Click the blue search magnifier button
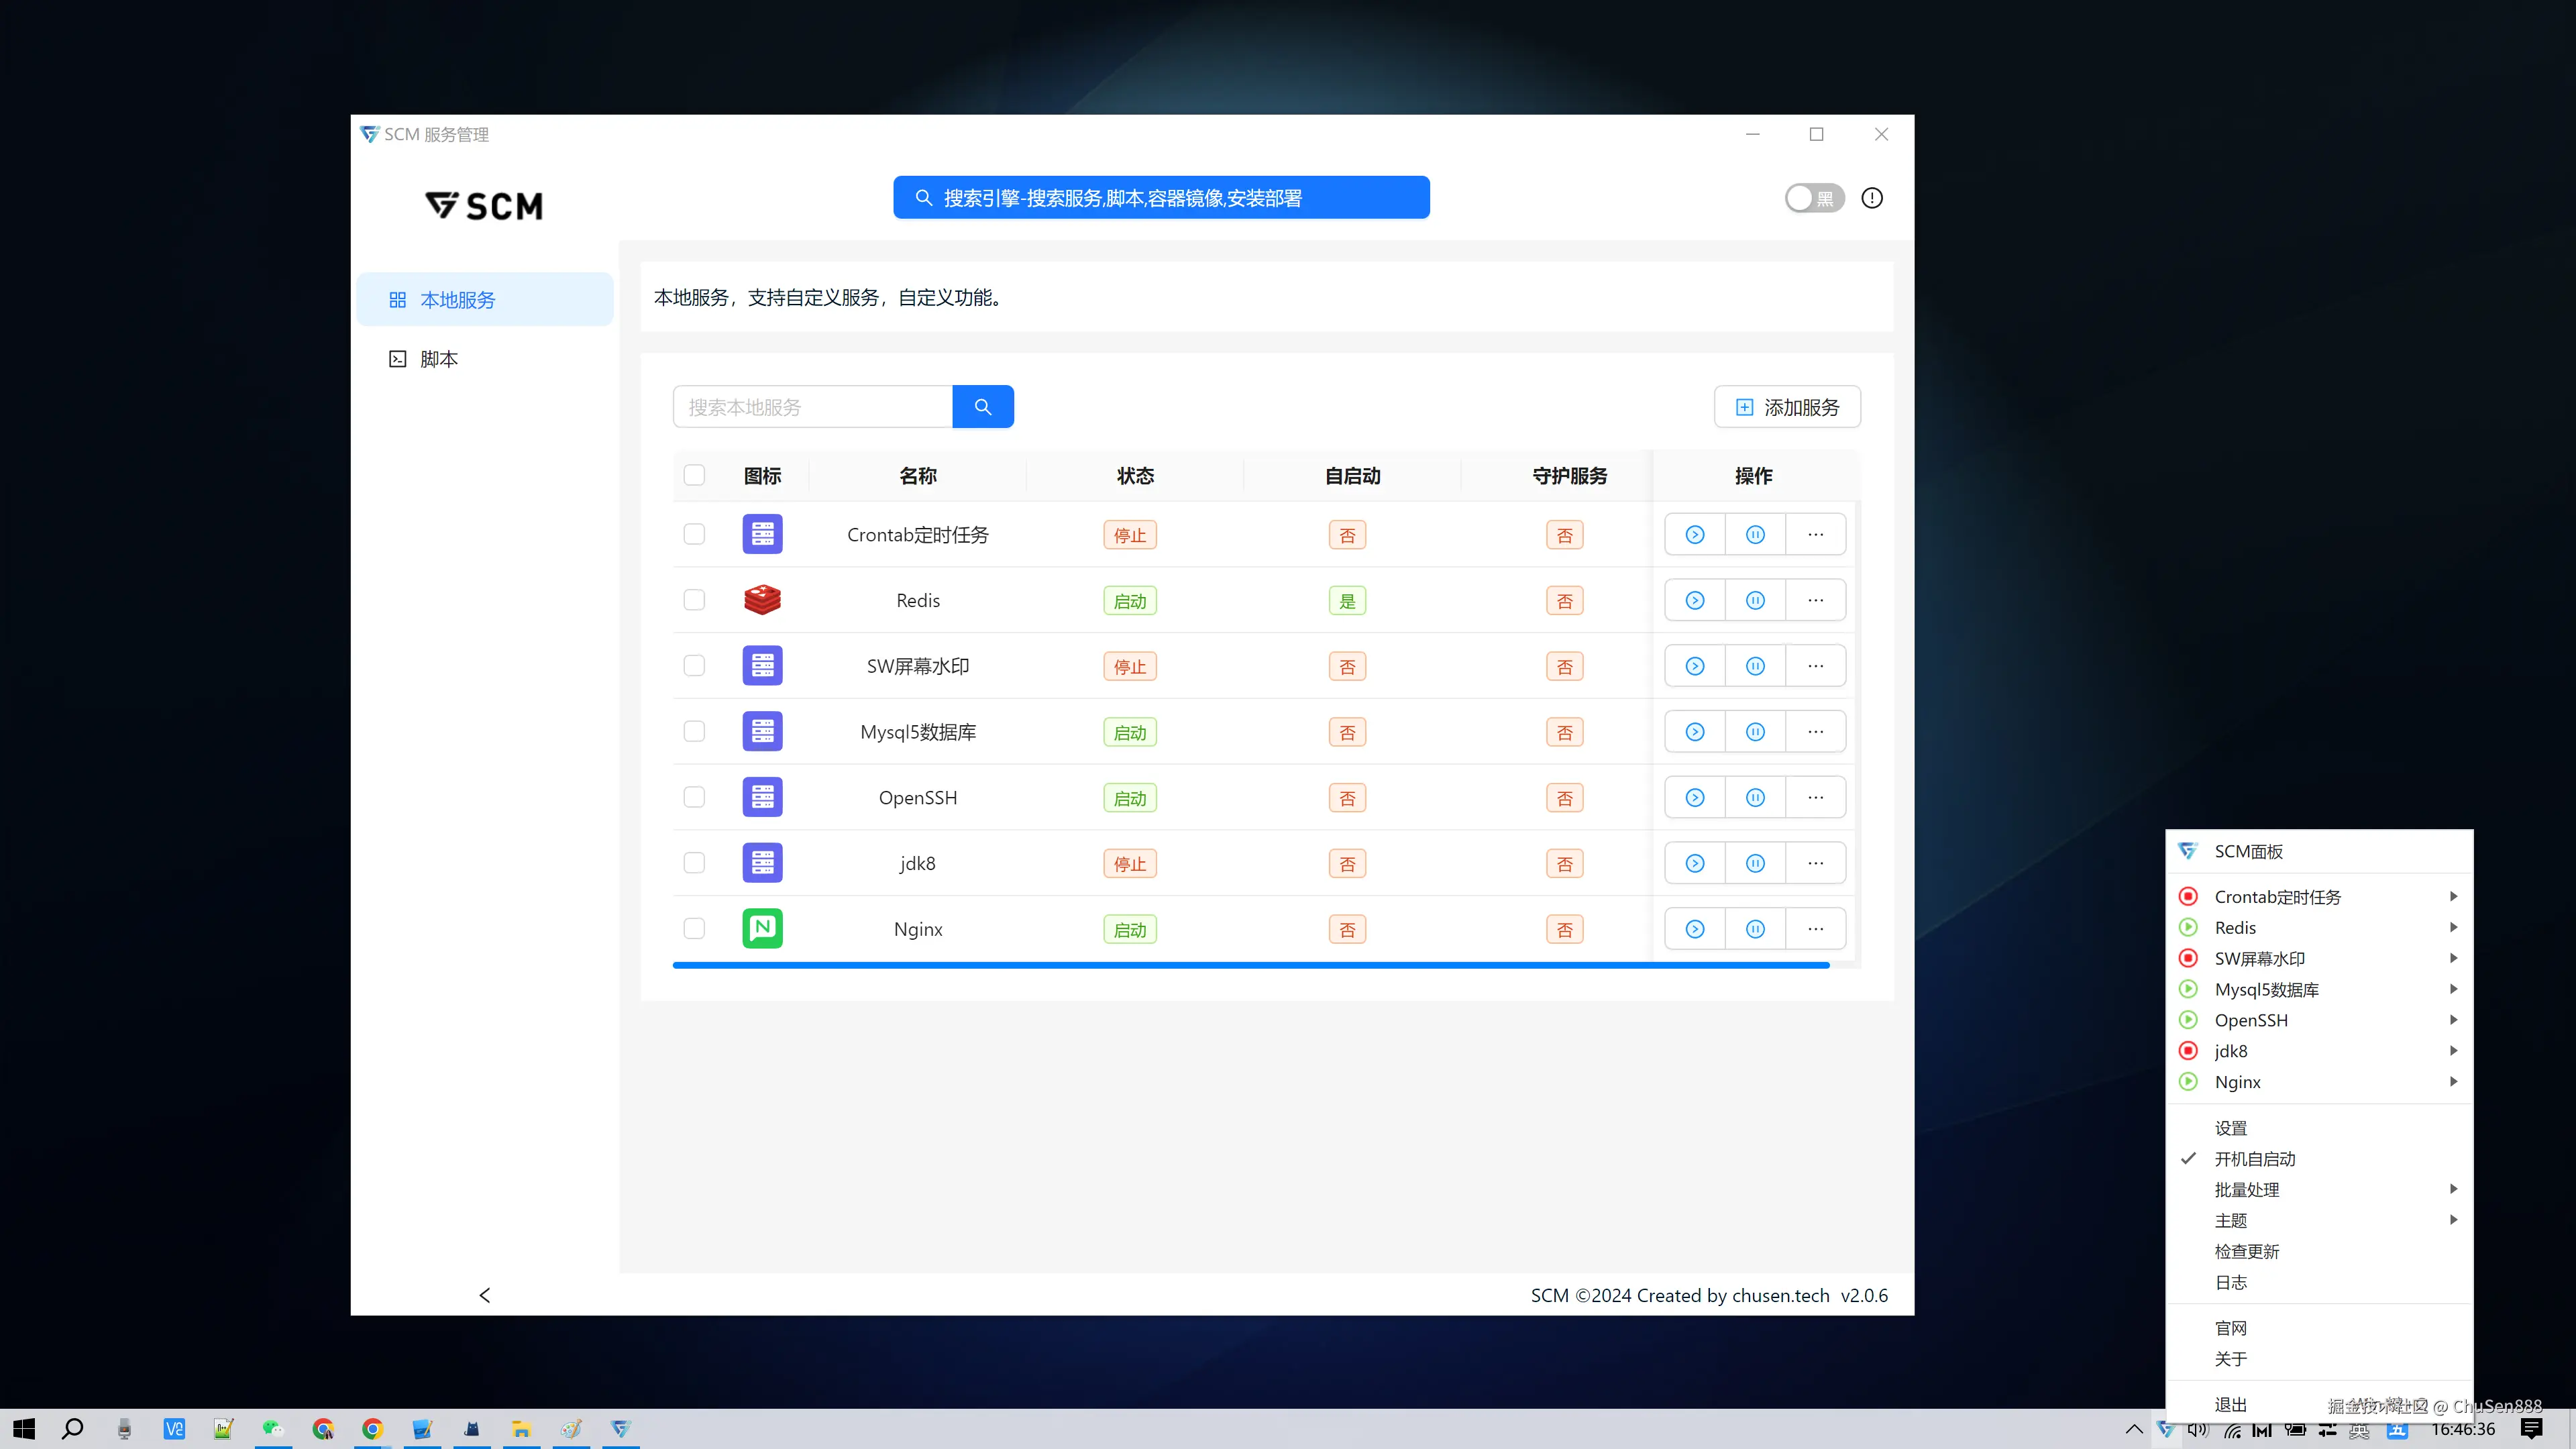This screenshot has height=1449, width=2576. pyautogui.click(x=983, y=407)
